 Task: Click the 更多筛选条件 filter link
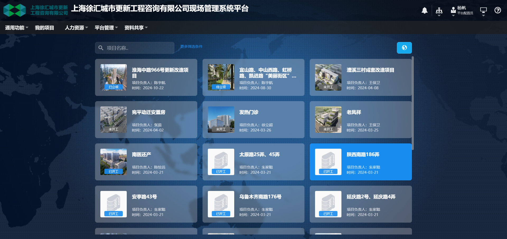[x=191, y=46]
